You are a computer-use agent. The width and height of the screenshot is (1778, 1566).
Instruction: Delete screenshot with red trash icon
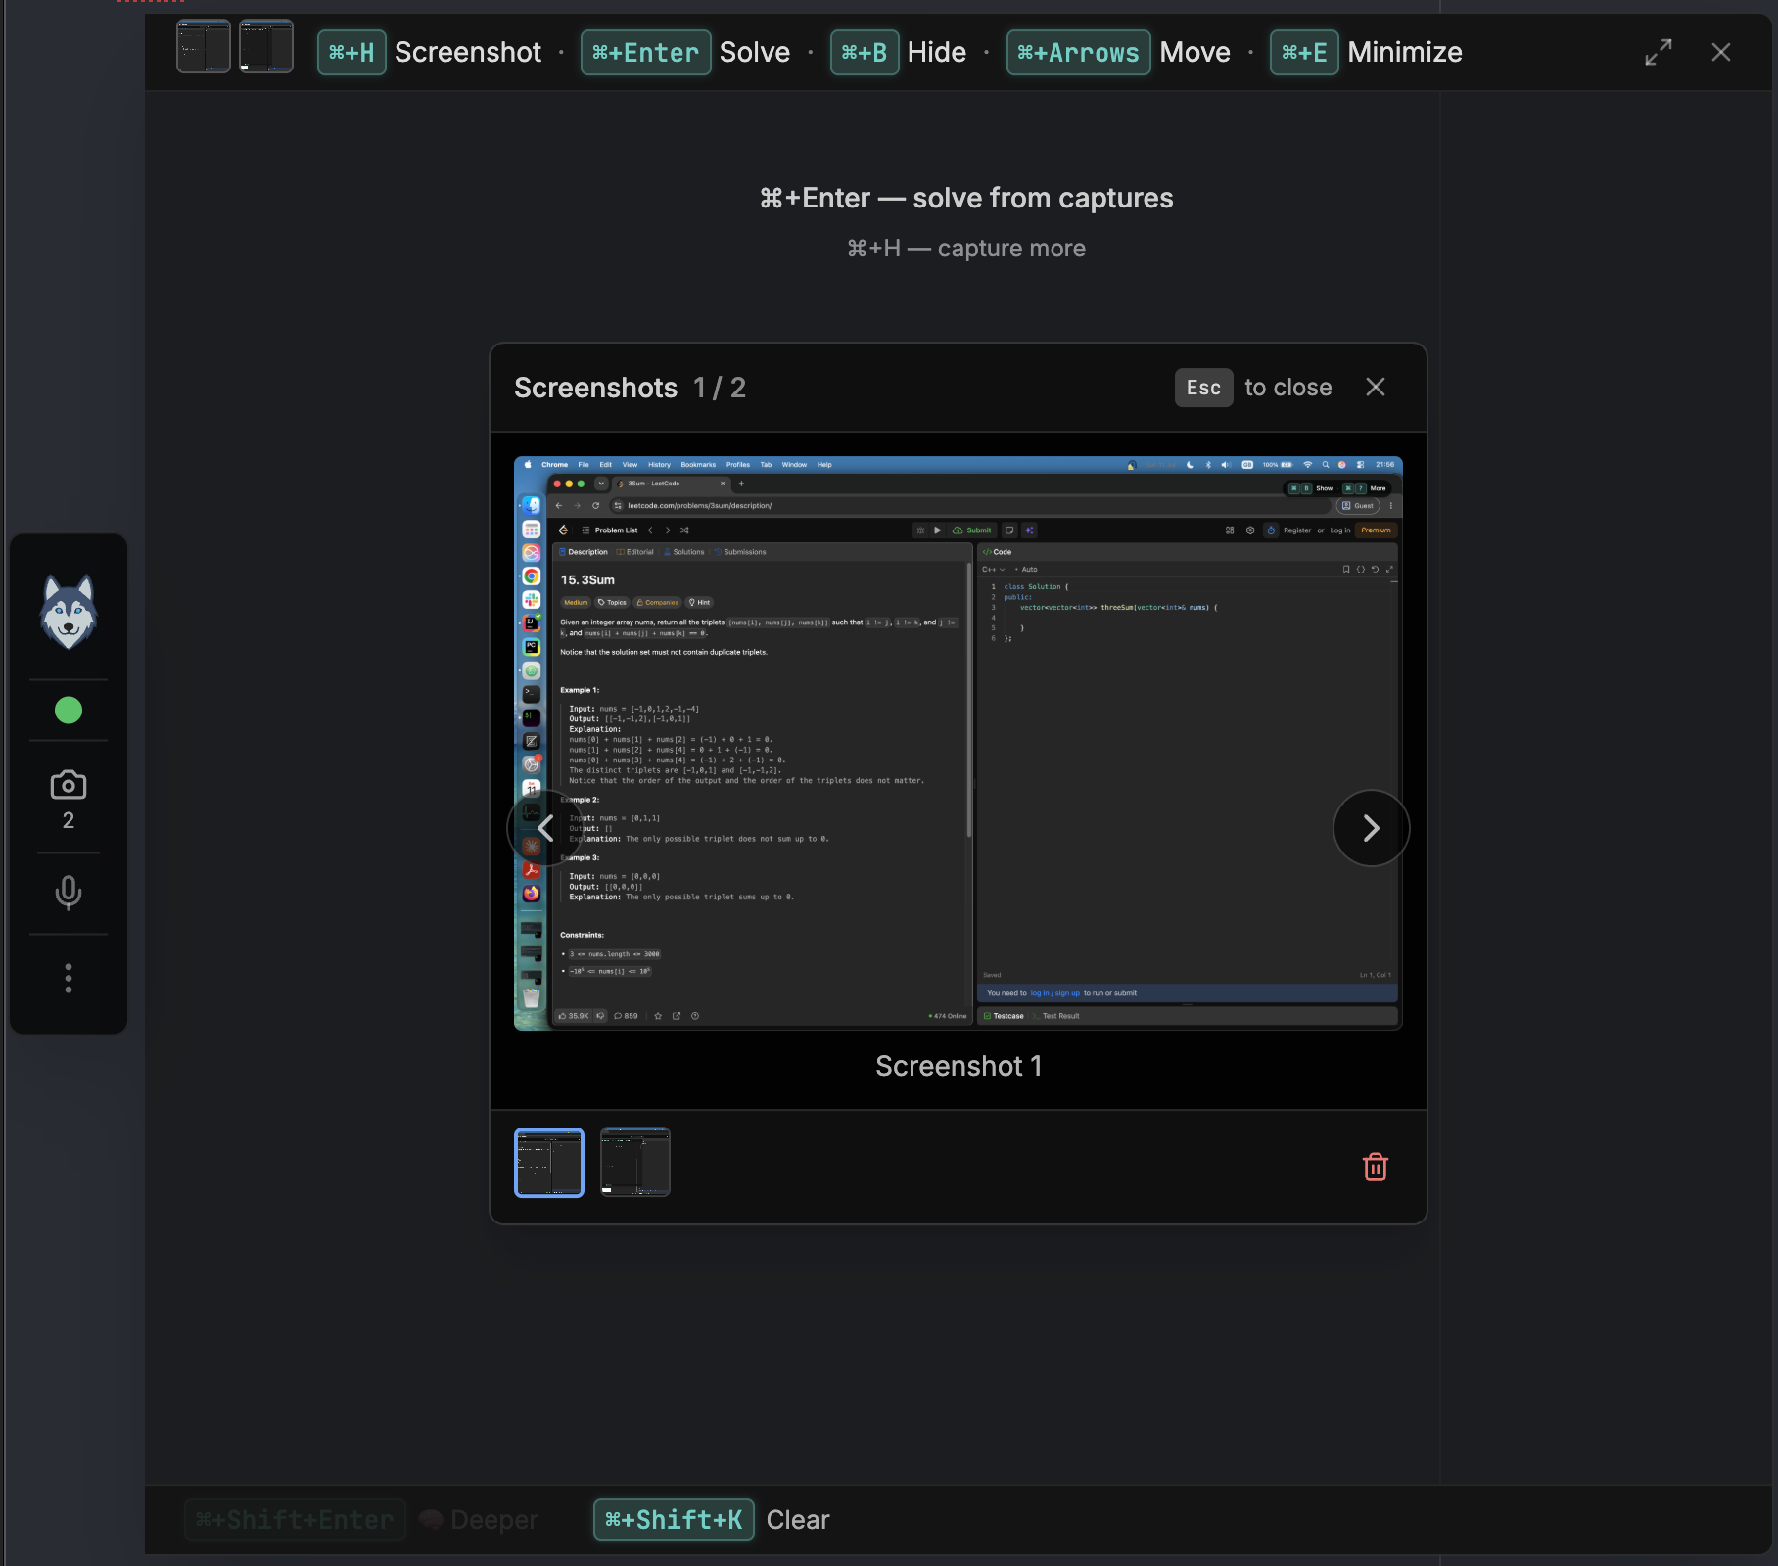coord(1376,1167)
